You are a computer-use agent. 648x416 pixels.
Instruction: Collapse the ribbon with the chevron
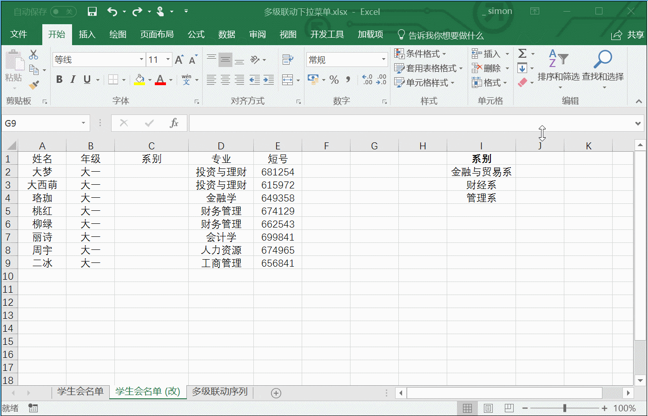[x=638, y=101]
